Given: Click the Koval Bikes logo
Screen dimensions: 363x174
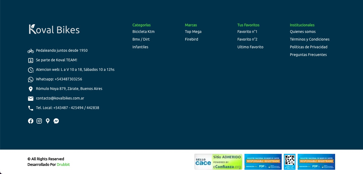Looking at the screenshot, I should pyautogui.click(x=54, y=29).
